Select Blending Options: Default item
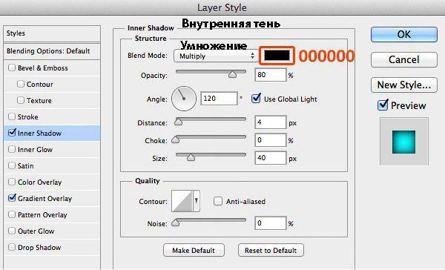 (x=52, y=51)
